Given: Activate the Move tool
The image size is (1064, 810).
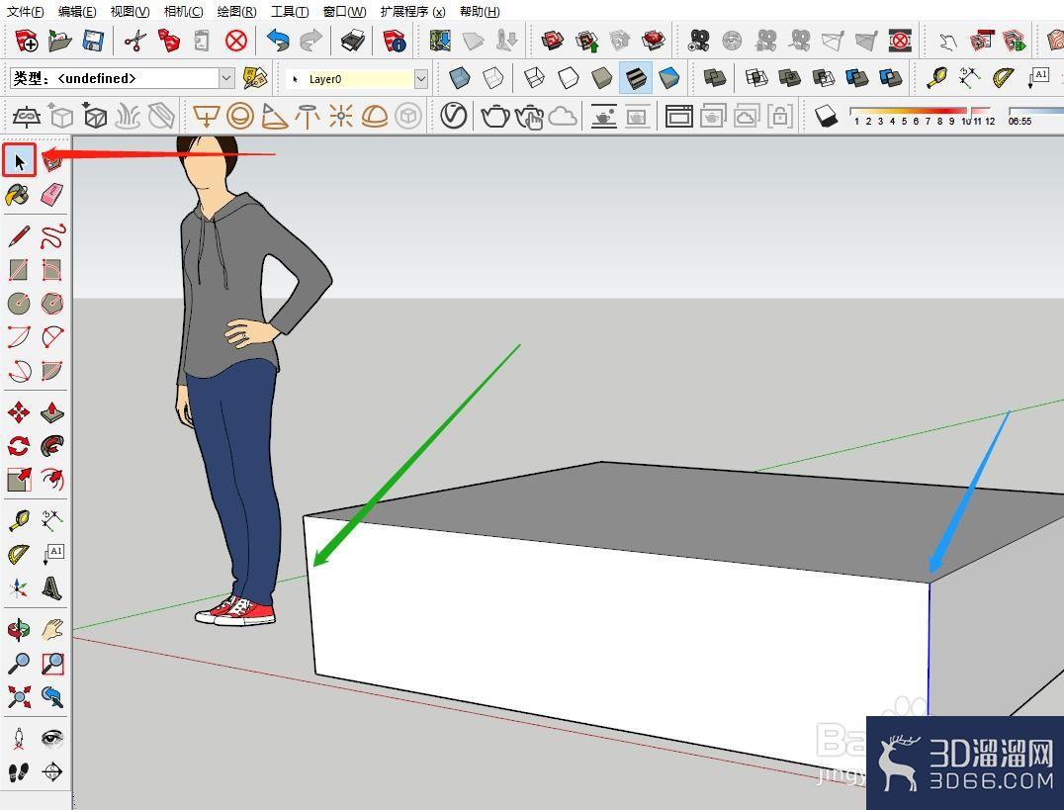Looking at the screenshot, I should click(19, 412).
